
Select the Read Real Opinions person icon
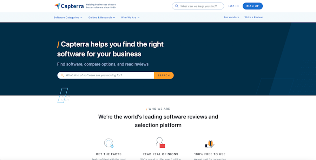(160, 142)
